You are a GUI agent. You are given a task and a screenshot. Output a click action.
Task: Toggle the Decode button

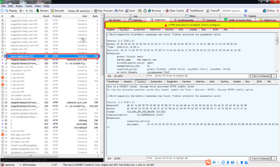pyautogui.click(x=57, y=11)
